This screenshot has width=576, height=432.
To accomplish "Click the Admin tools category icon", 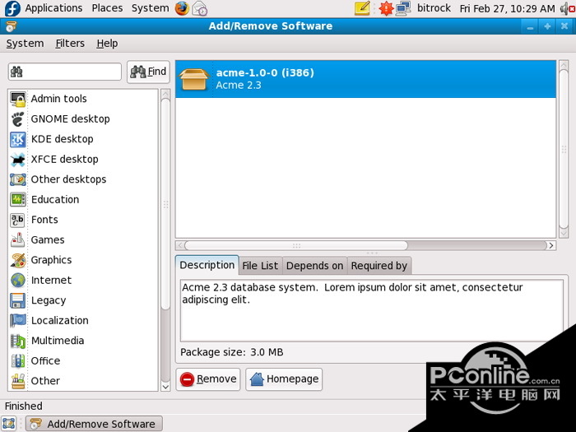I will click(x=17, y=99).
